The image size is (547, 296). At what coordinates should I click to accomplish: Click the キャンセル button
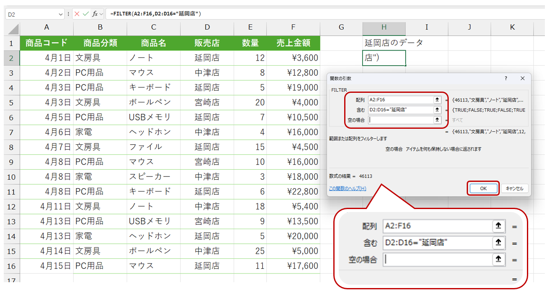514,189
